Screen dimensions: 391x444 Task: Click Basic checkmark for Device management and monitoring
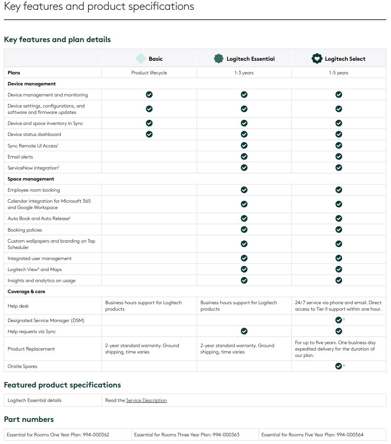[x=149, y=95]
